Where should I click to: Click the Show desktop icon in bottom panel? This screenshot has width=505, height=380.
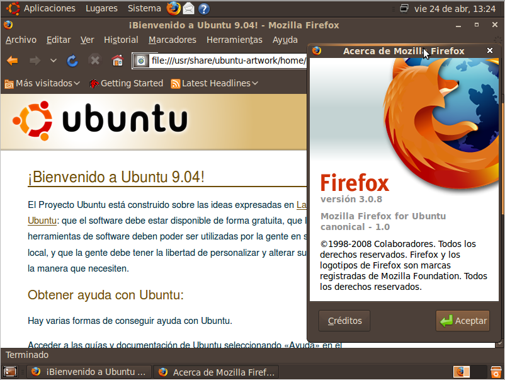click(x=10, y=372)
